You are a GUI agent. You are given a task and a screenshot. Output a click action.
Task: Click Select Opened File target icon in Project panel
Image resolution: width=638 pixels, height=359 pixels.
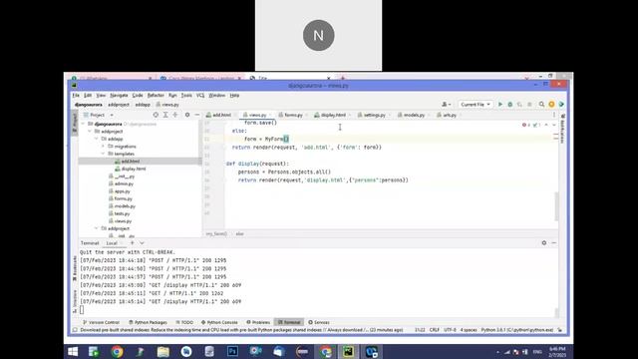tap(156, 116)
